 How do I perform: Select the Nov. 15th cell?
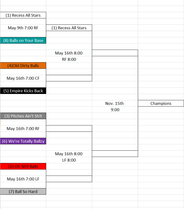coord(115,103)
